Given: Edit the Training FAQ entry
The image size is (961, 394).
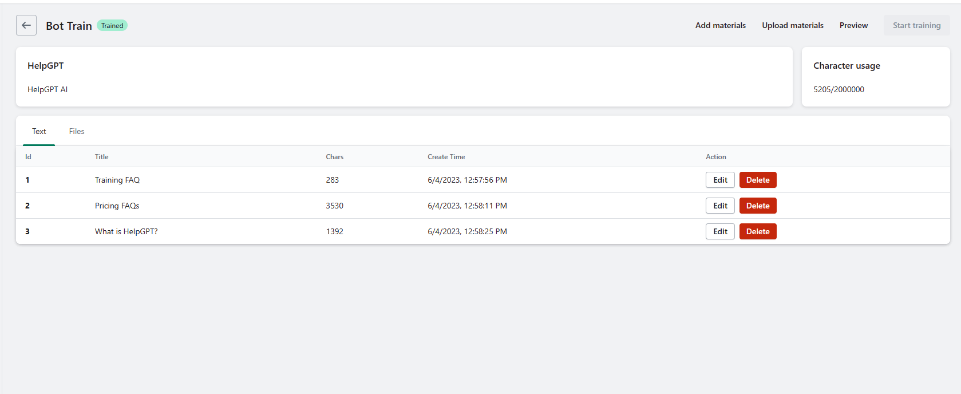Looking at the screenshot, I should pos(719,180).
